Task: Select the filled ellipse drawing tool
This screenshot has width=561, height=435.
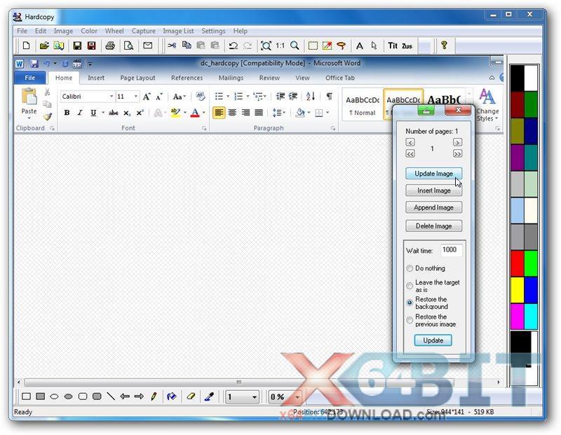Action: pyautogui.click(x=68, y=396)
